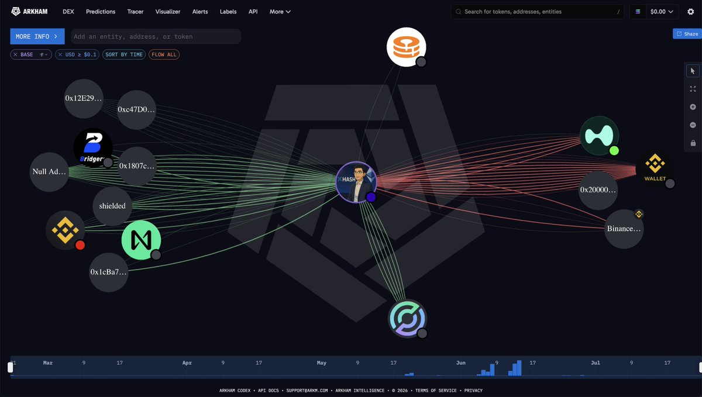
Task: Open ARKHAM INTELLIGENCE footer link
Action: [x=359, y=390]
